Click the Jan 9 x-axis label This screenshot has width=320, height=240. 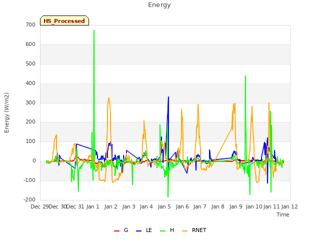tap(235, 206)
